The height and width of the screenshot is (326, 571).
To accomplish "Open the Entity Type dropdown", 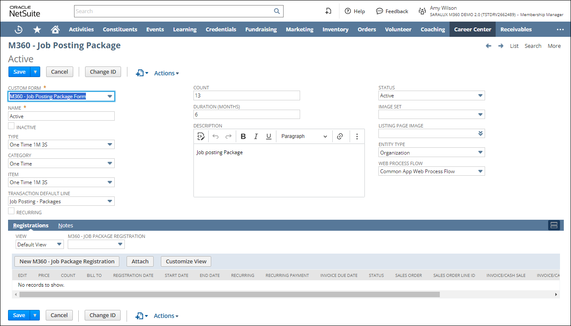I will pyautogui.click(x=480, y=152).
